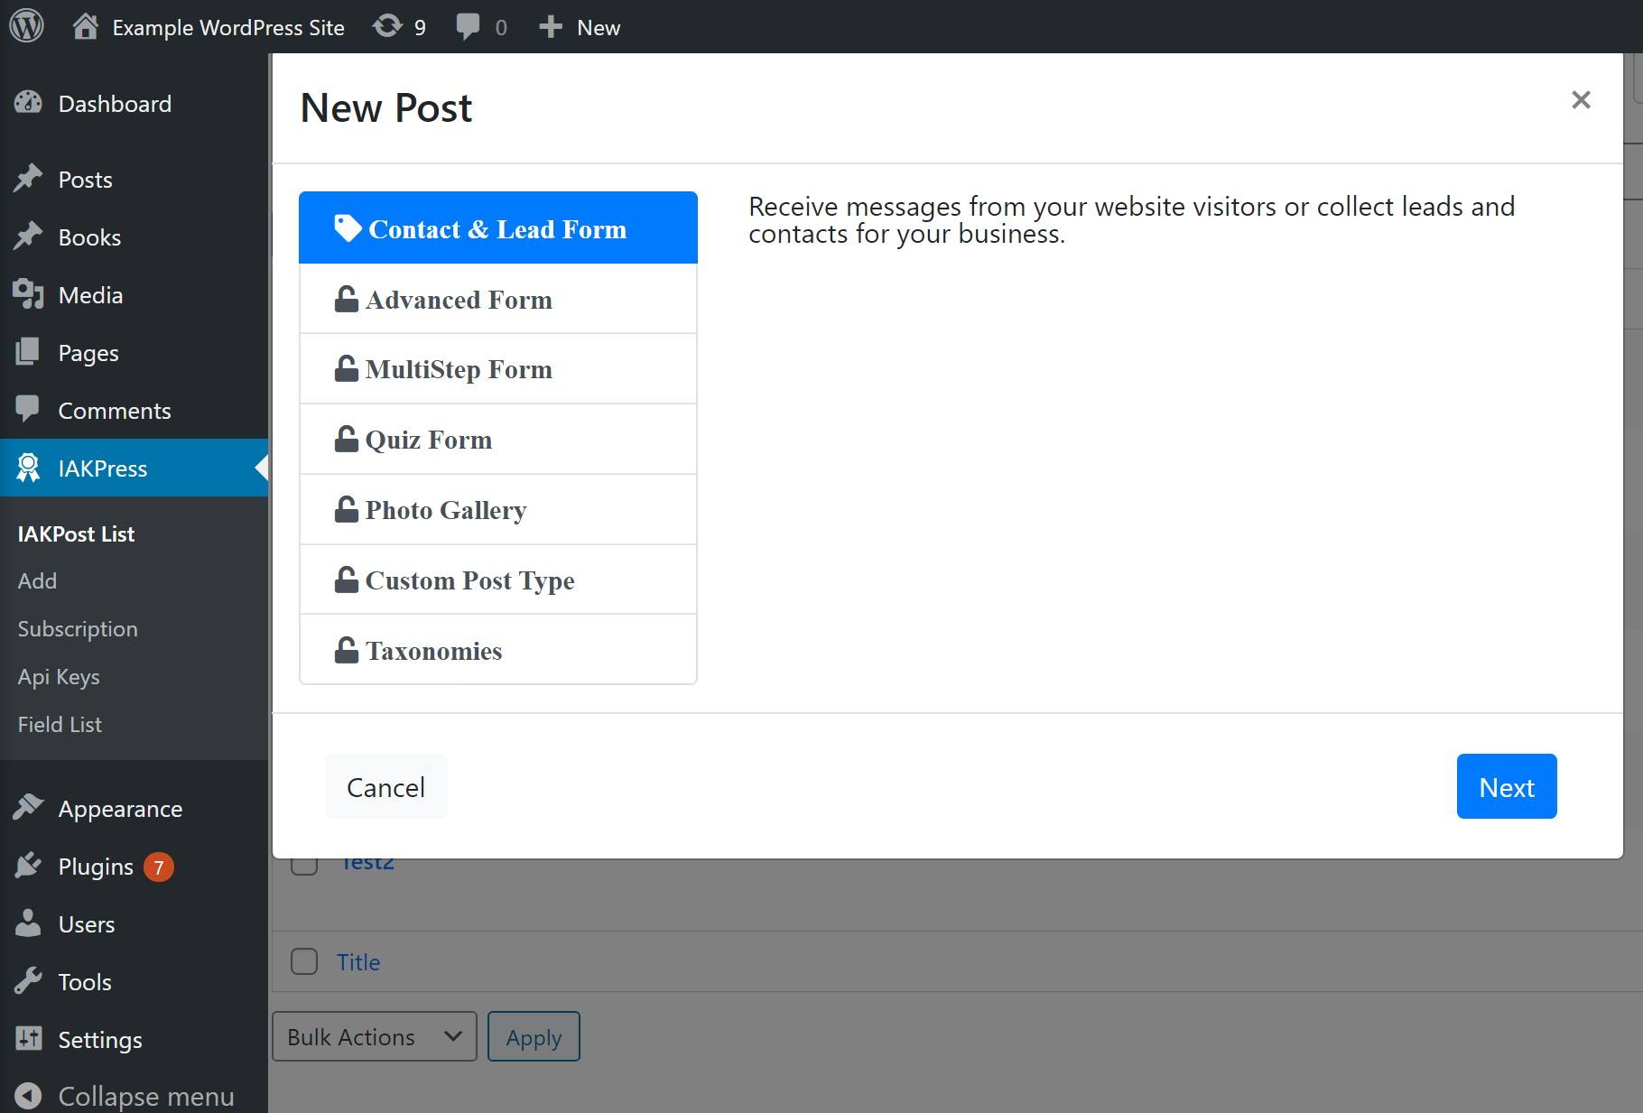This screenshot has width=1643, height=1113.
Task: Click the lock icon beside Quiz Form
Action: click(347, 439)
